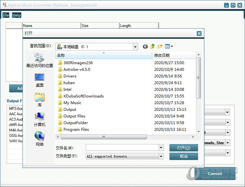Open the view menu icon in dialog toolbar
This screenshot has height=187, width=245.
[x=169, y=47]
